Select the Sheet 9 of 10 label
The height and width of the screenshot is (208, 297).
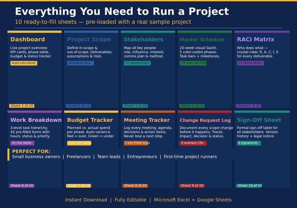(192, 186)
